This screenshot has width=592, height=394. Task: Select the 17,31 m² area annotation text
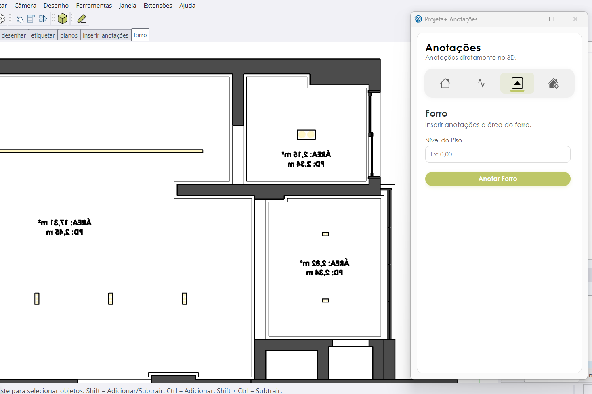[x=65, y=223]
